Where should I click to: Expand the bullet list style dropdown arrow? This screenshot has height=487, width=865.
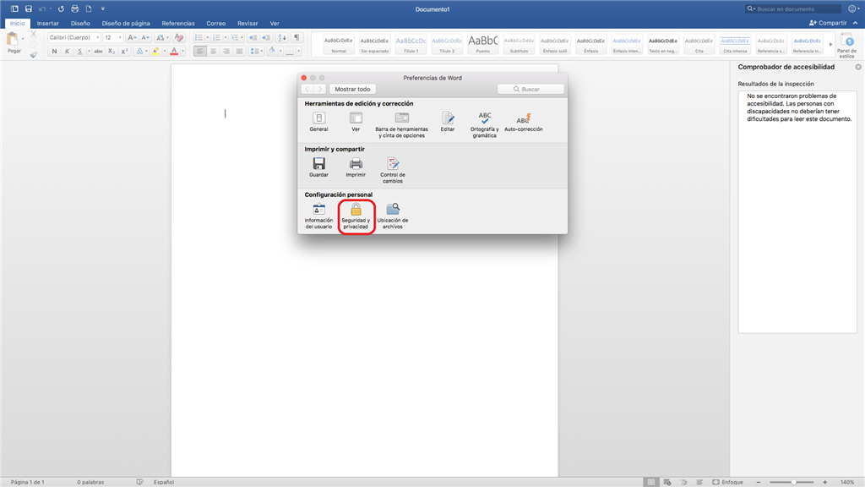(x=208, y=37)
